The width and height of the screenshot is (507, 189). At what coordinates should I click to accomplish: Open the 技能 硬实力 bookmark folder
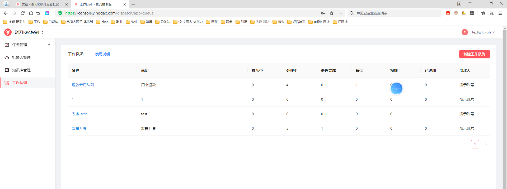coord(14,22)
